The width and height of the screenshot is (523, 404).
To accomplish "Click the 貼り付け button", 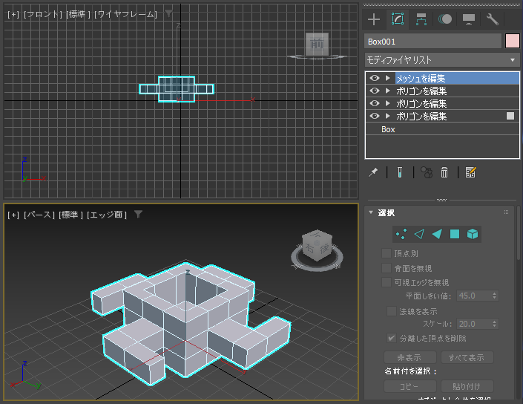I will (x=467, y=386).
